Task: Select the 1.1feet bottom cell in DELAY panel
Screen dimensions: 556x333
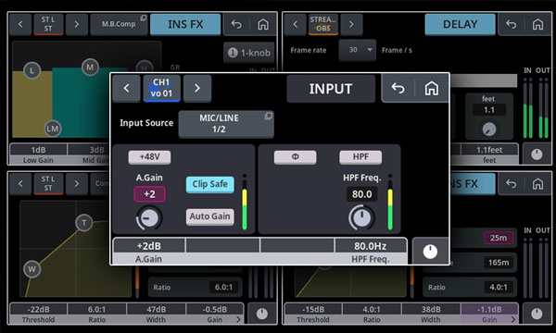Action: pyautogui.click(x=489, y=154)
